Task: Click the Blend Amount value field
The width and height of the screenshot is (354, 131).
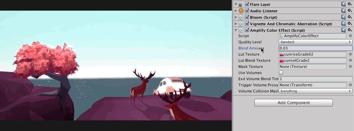Action: (x=315, y=48)
